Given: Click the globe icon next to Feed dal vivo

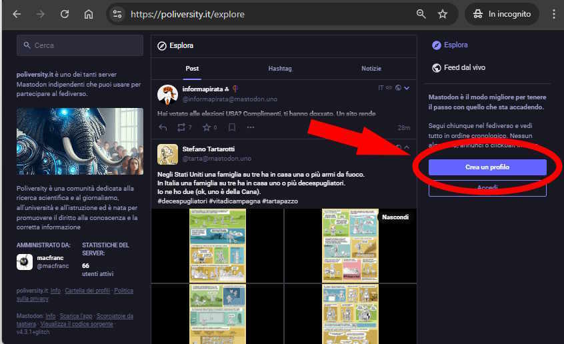Looking at the screenshot, I should tap(436, 67).
